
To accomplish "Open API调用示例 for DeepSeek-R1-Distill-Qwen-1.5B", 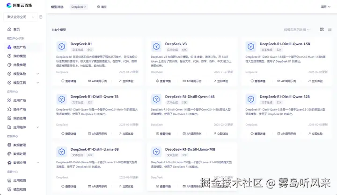I will [286, 81].
